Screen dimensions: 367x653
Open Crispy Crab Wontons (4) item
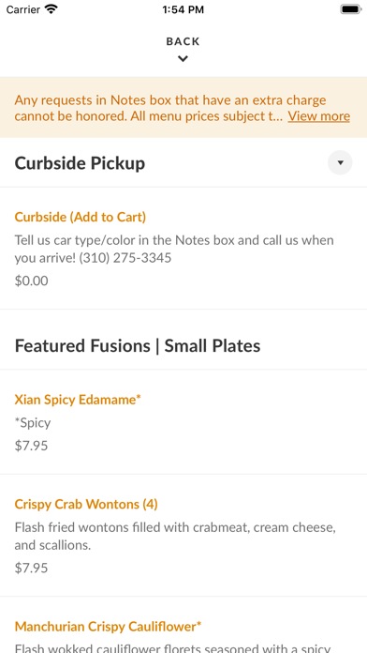[x=86, y=505]
